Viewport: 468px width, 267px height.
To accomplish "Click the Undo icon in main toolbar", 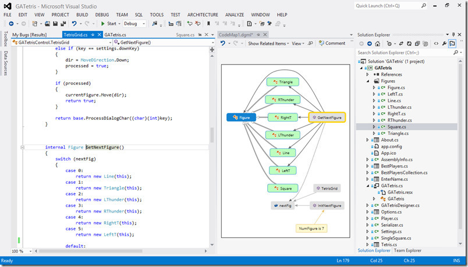I will click(x=74, y=24).
